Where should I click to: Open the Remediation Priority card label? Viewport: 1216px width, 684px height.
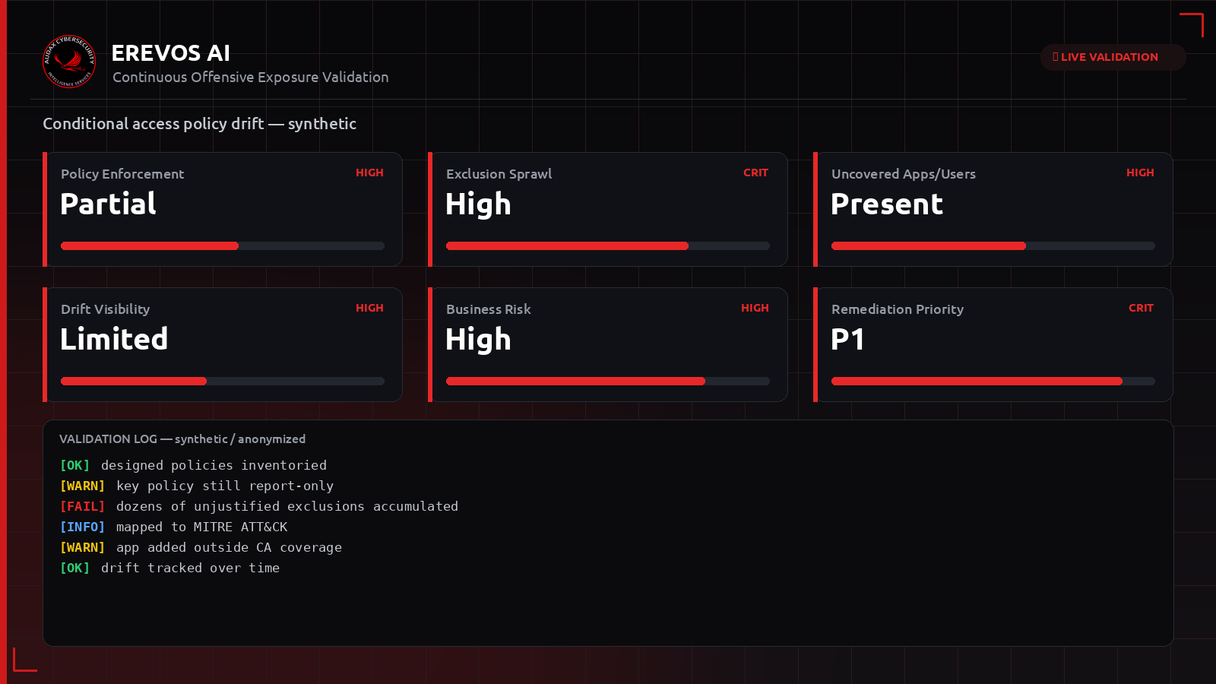[x=898, y=309]
